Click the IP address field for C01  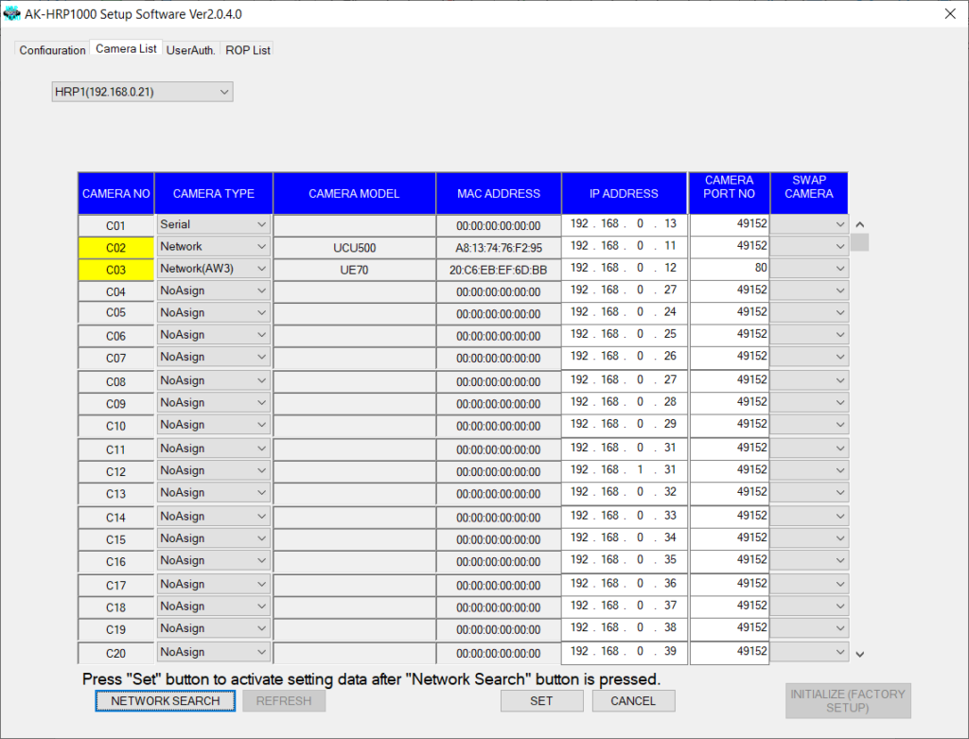tap(624, 224)
